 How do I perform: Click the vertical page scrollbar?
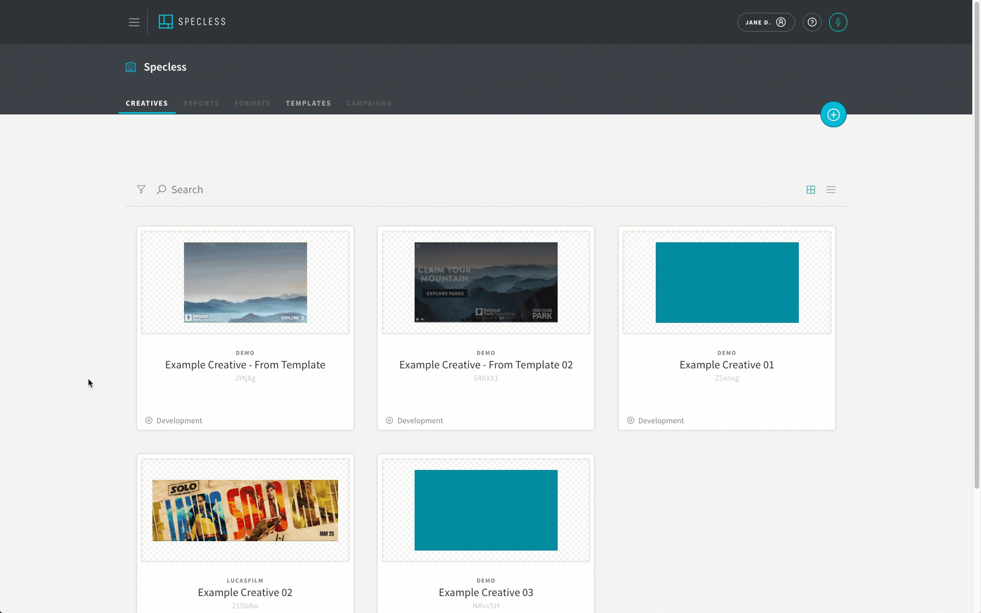(976, 245)
